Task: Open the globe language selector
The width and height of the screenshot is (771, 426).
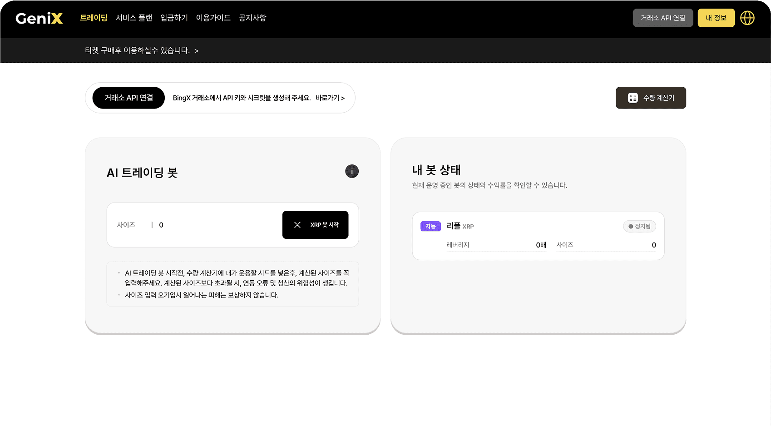Action: coord(747,18)
